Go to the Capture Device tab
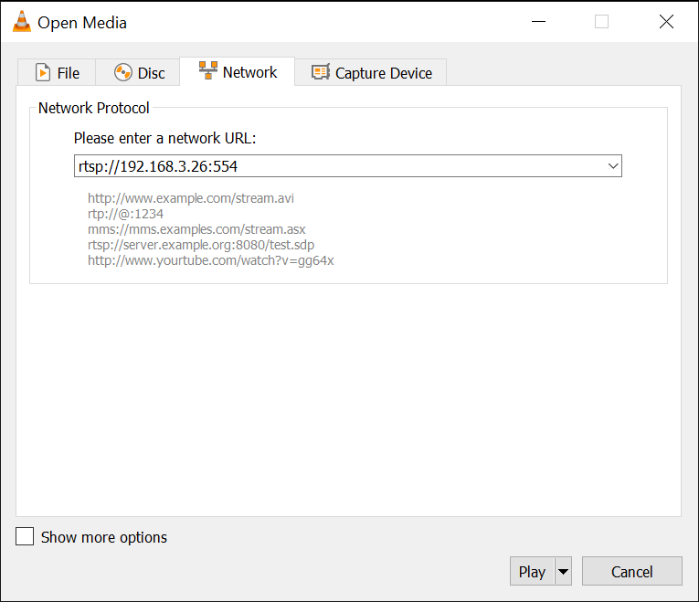699x602 pixels. tap(384, 73)
